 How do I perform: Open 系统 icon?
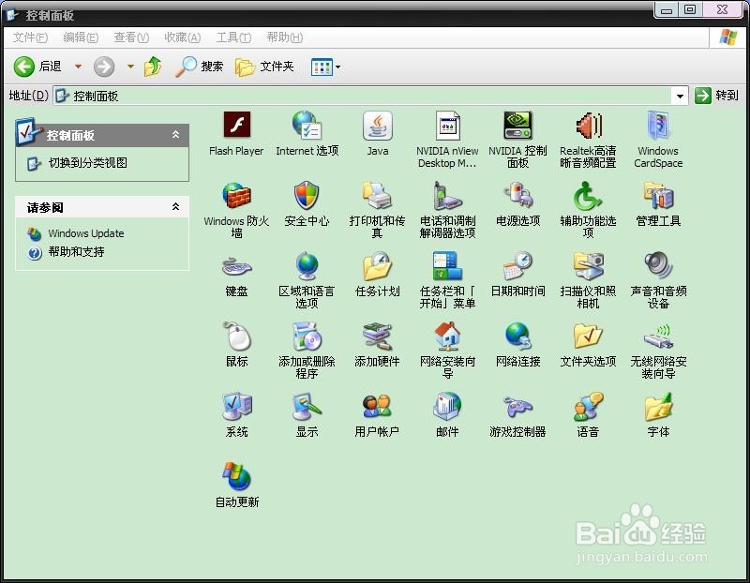pyautogui.click(x=237, y=407)
